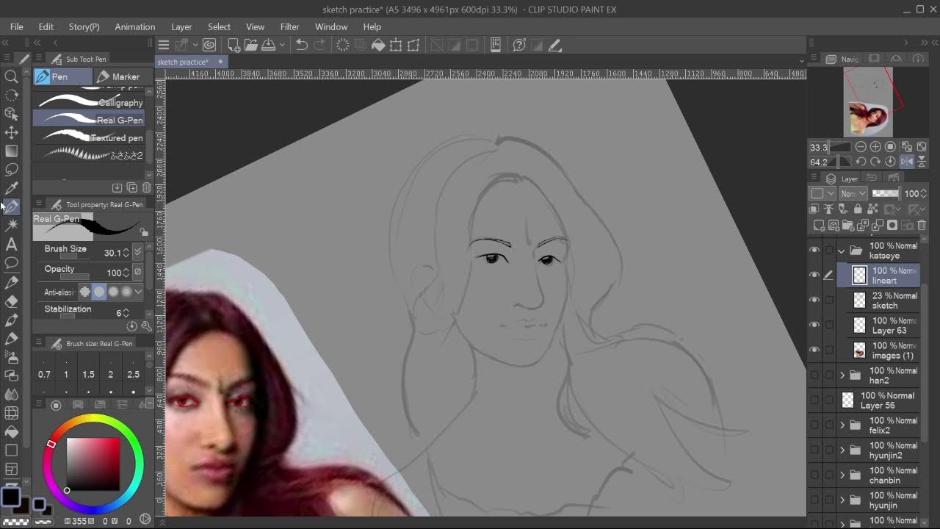Select the Eraser tool
This screenshot has width=940, height=529.
[x=12, y=301]
